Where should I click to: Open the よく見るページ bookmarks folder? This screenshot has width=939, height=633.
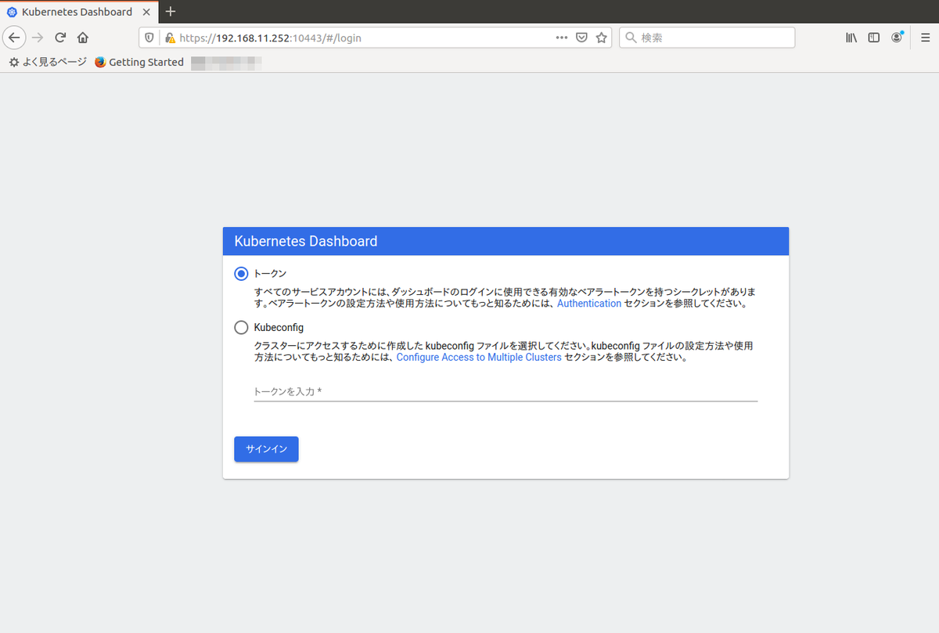click(x=48, y=62)
